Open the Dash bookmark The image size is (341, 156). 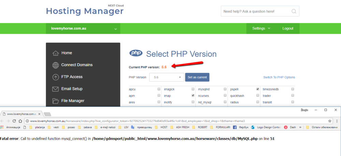pos(290,127)
